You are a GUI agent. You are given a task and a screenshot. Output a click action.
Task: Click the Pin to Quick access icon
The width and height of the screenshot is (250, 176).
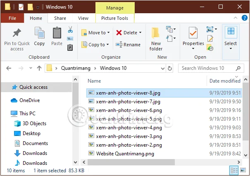tap(17, 33)
